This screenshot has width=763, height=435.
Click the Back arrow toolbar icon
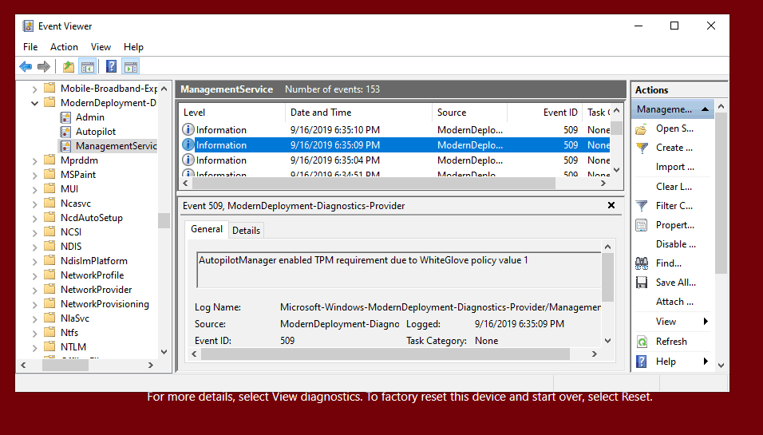click(x=26, y=66)
